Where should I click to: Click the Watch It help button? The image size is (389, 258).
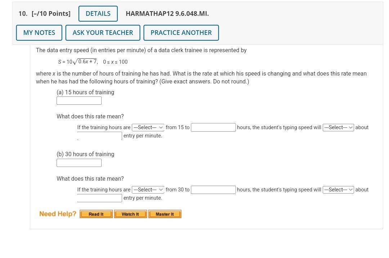130,214
